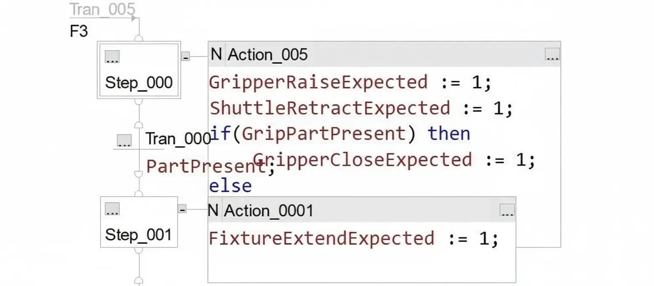The width and height of the screenshot is (654, 286).
Task: Click the F3 label near the top
Action: (x=79, y=31)
